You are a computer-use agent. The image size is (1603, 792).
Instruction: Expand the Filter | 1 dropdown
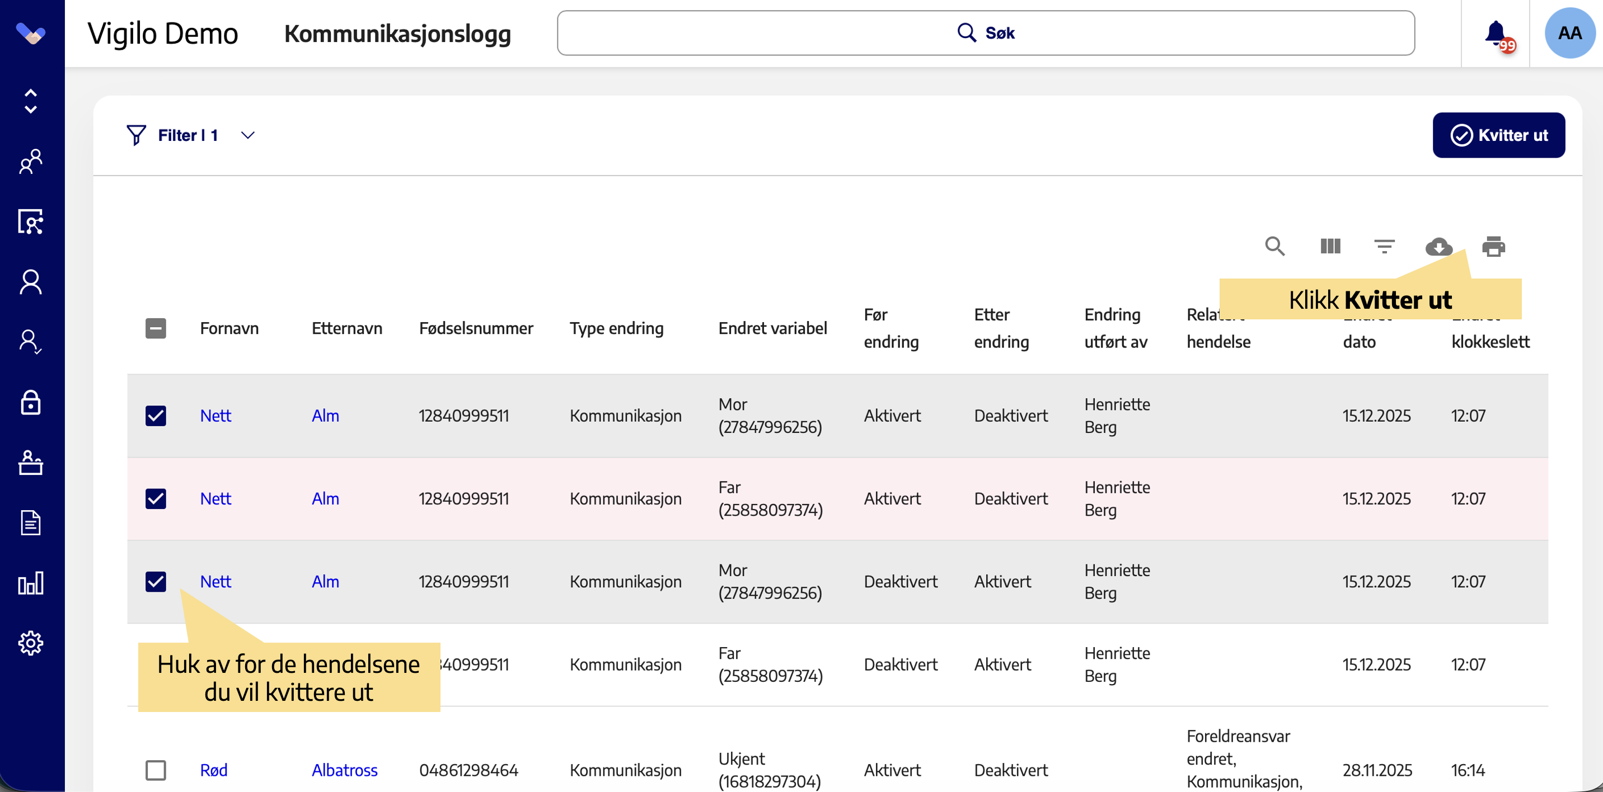pos(191,135)
